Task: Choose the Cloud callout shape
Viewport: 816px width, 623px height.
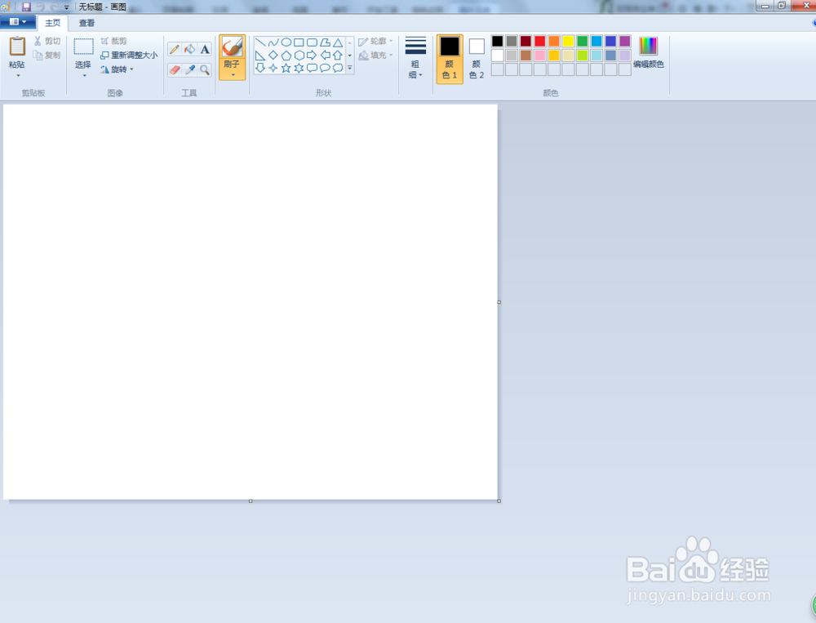Action: [x=338, y=68]
